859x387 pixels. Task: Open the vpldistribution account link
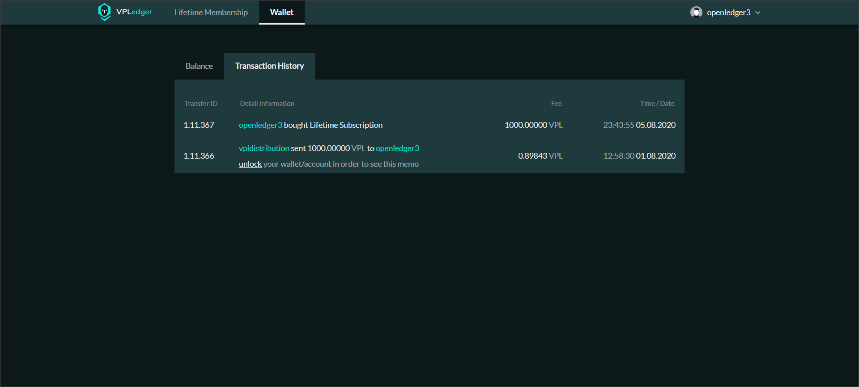[x=264, y=148]
